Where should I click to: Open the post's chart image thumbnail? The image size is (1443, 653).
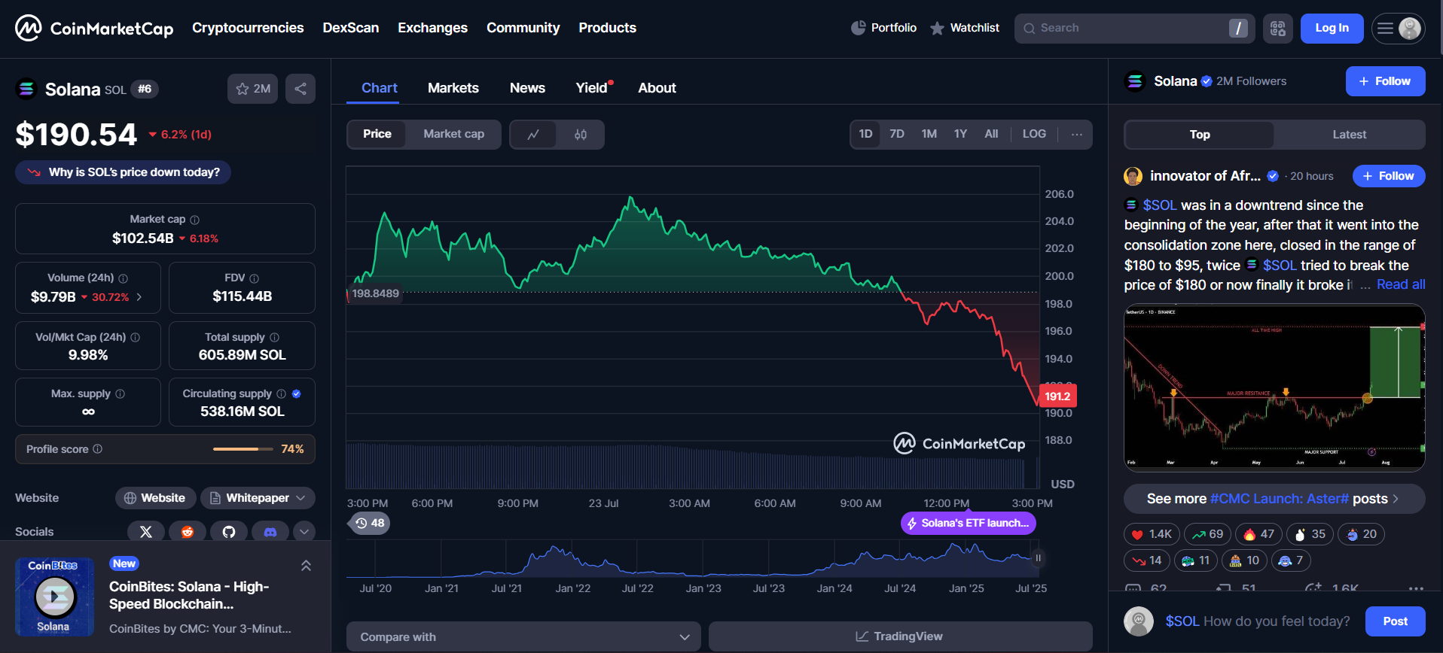pos(1274,387)
